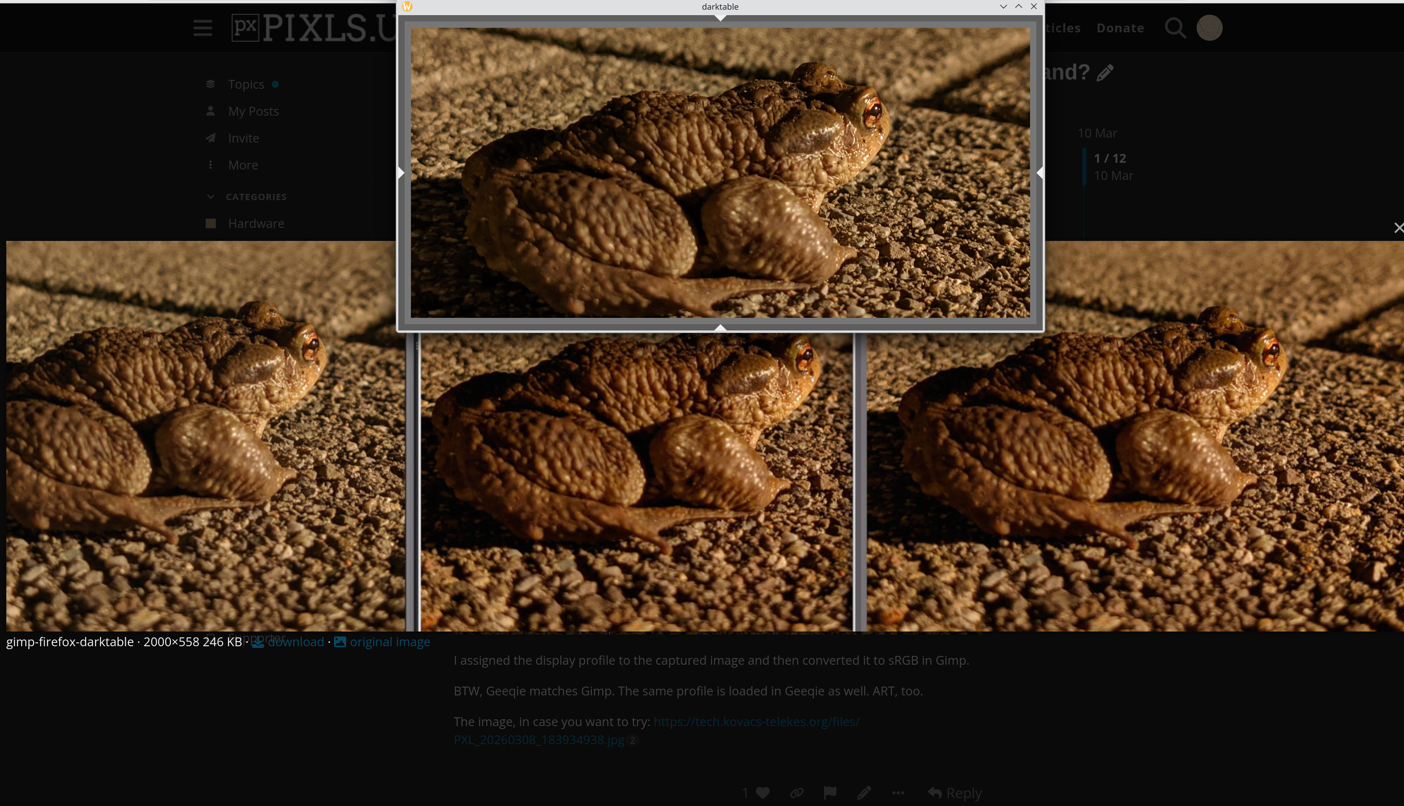Edit the post with pencil icon
This screenshot has height=806, width=1404.
point(864,793)
